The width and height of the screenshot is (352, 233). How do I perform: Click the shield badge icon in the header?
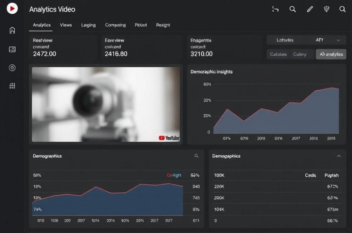326,9
